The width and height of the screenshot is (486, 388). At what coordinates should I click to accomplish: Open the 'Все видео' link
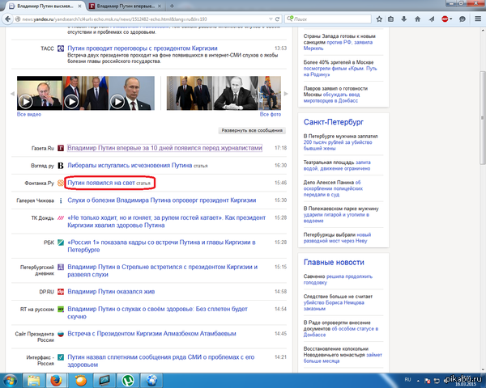[28, 115]
